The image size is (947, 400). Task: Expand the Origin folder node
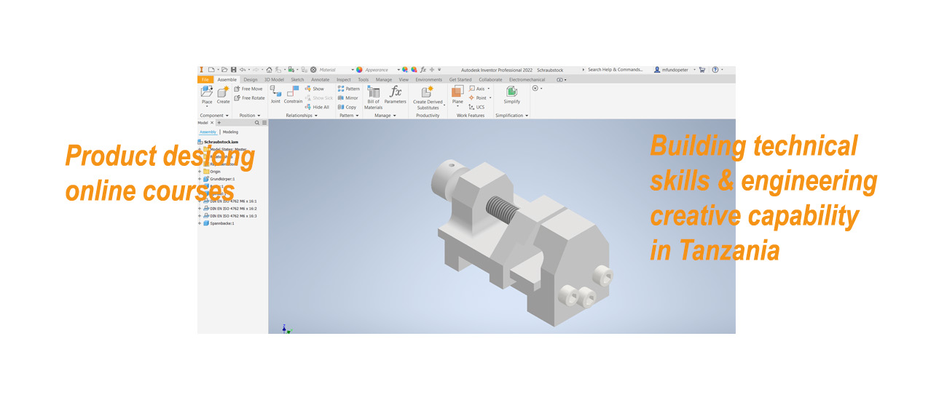tap(200, 172)
